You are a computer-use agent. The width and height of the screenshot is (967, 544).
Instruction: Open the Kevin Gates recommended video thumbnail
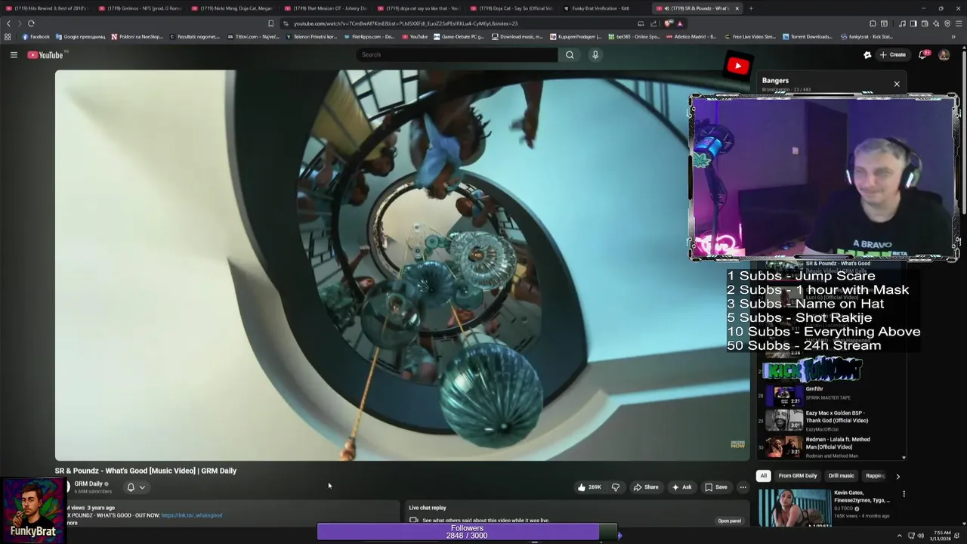[794, 508]
